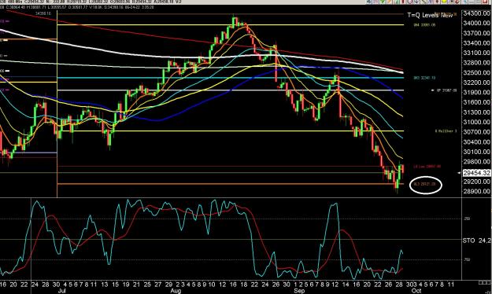Select the highlighted current price 29454.32
The image size is (492, 294).
(476, 173)
